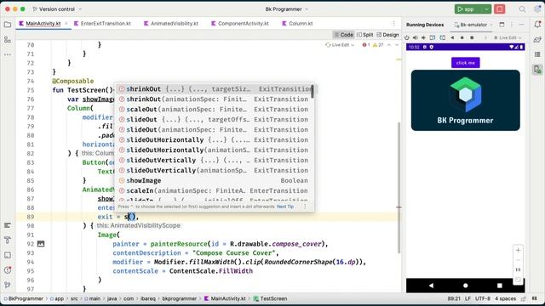Close the MainActivity.kt tab
The width and height of the screenshot is (545, 306).
click(66, 24)
